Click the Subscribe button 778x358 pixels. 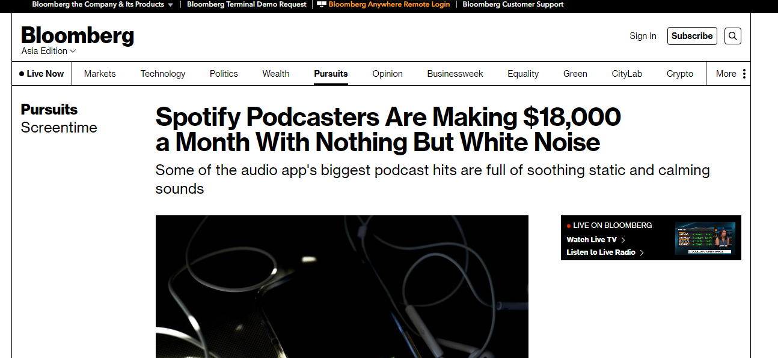[692, 36]
